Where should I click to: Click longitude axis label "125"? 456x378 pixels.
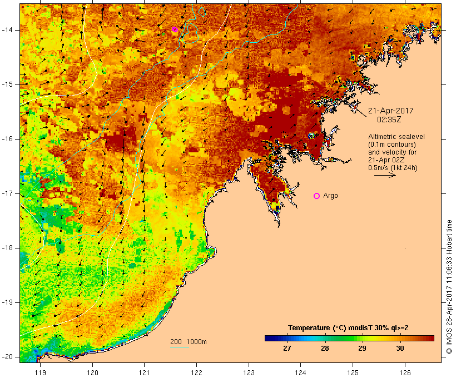[x=353, y=372]
